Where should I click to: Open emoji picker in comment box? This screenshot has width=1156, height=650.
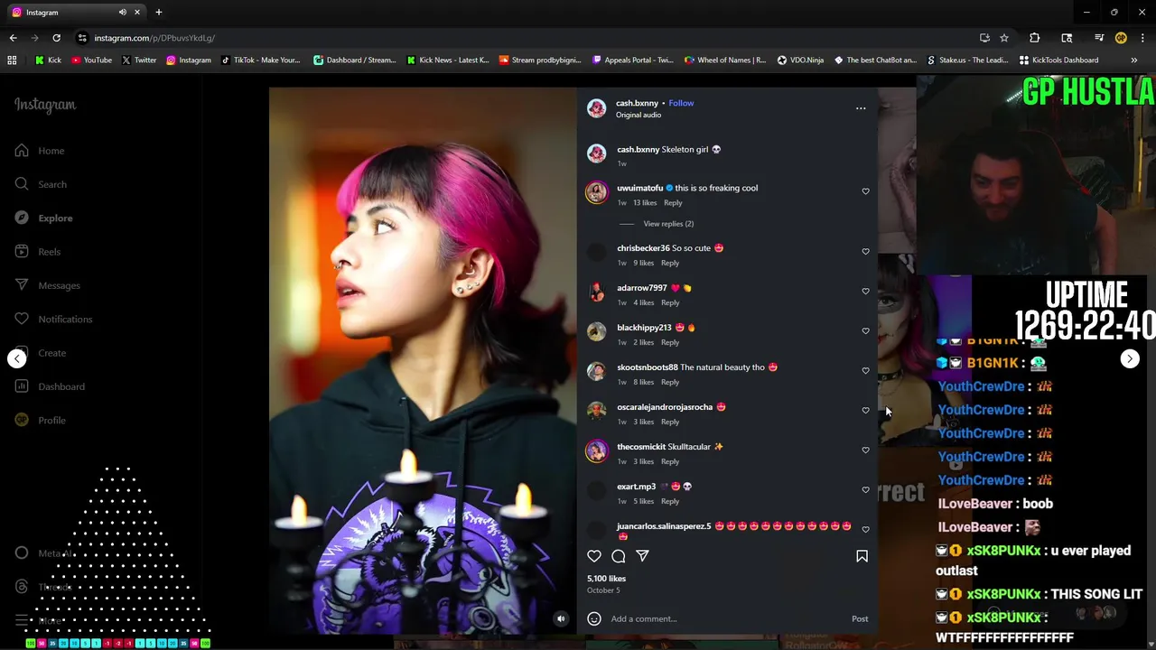coord(594,618)
